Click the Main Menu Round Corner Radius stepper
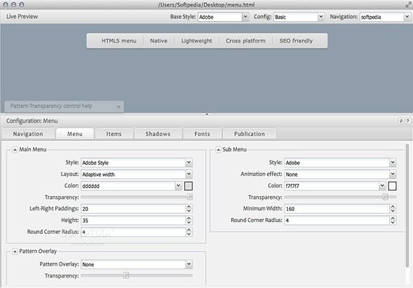The height and width of the screenshot is (288, 413). [189, 232]
